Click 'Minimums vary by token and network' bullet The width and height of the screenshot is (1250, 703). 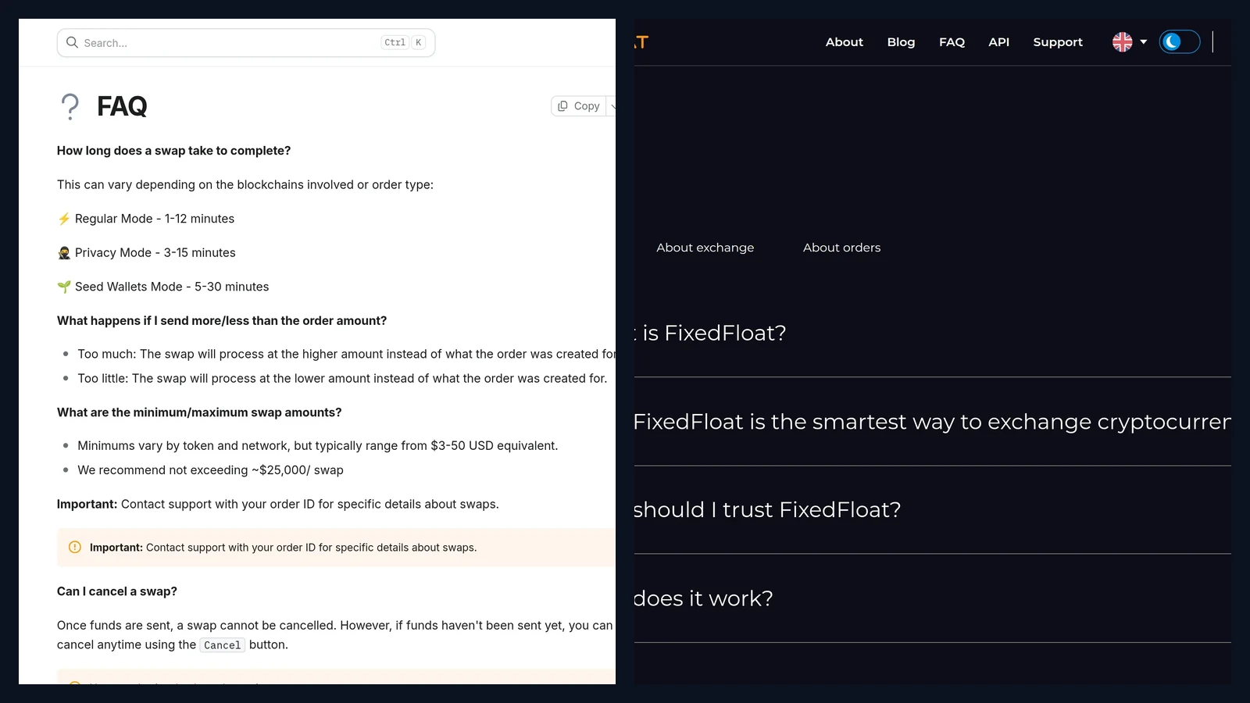[318, 446]
